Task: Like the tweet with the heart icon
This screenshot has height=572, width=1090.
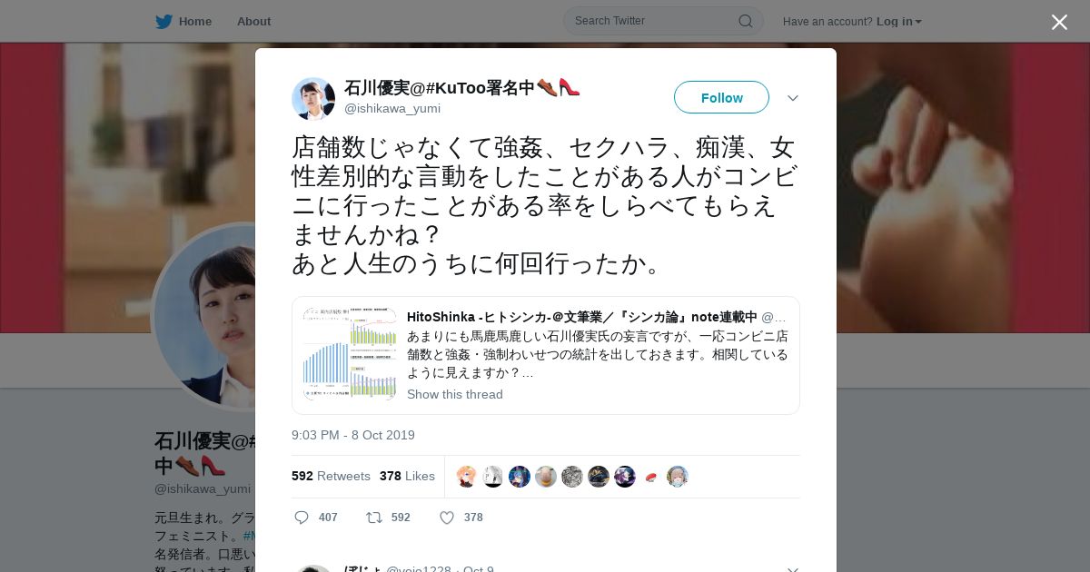Action: click(x=447, y=518)
